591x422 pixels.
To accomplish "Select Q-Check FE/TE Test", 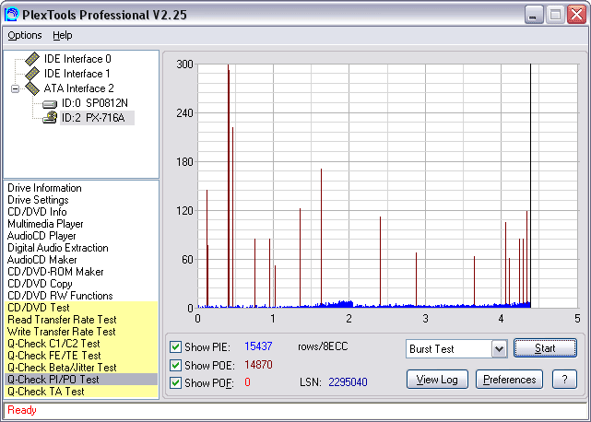I will 81,356.
